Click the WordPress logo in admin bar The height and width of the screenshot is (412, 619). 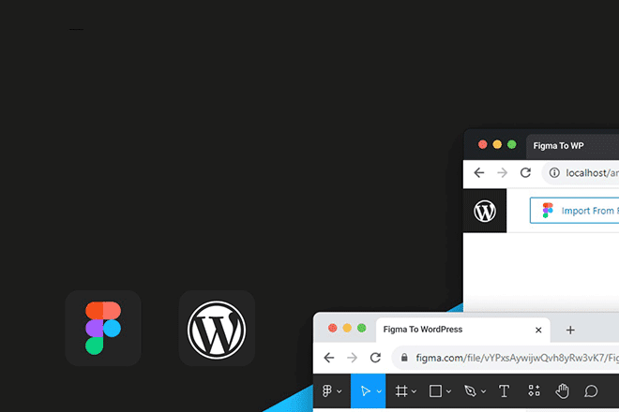(x=485, y=211)
